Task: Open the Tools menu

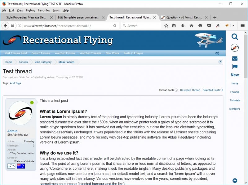Action: point(56,10)
